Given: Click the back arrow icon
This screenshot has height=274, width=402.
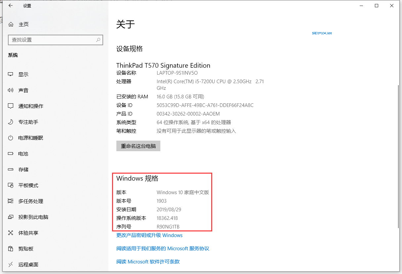Looking at the screenshot, I should tap(11, 6).
